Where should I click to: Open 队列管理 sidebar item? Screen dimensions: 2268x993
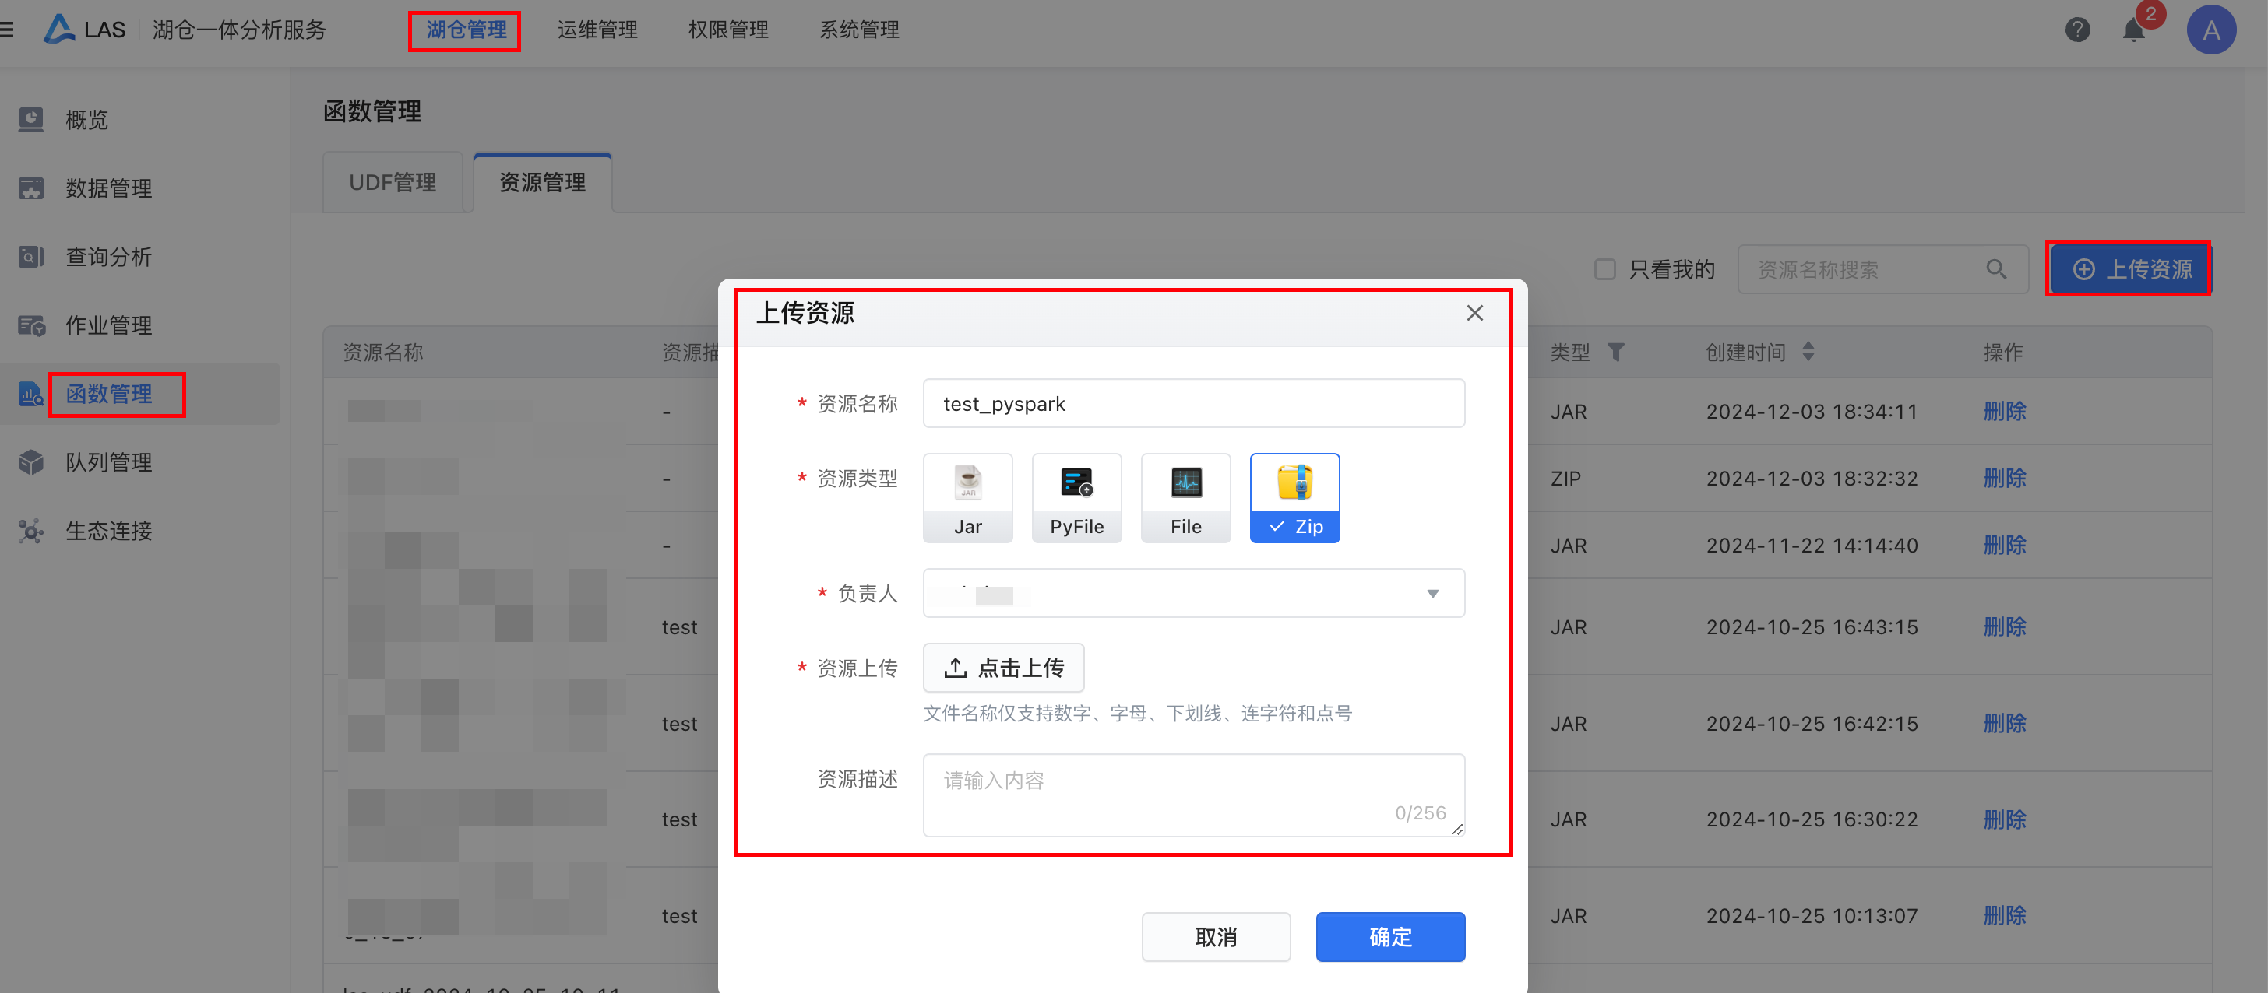pos(108,461)
